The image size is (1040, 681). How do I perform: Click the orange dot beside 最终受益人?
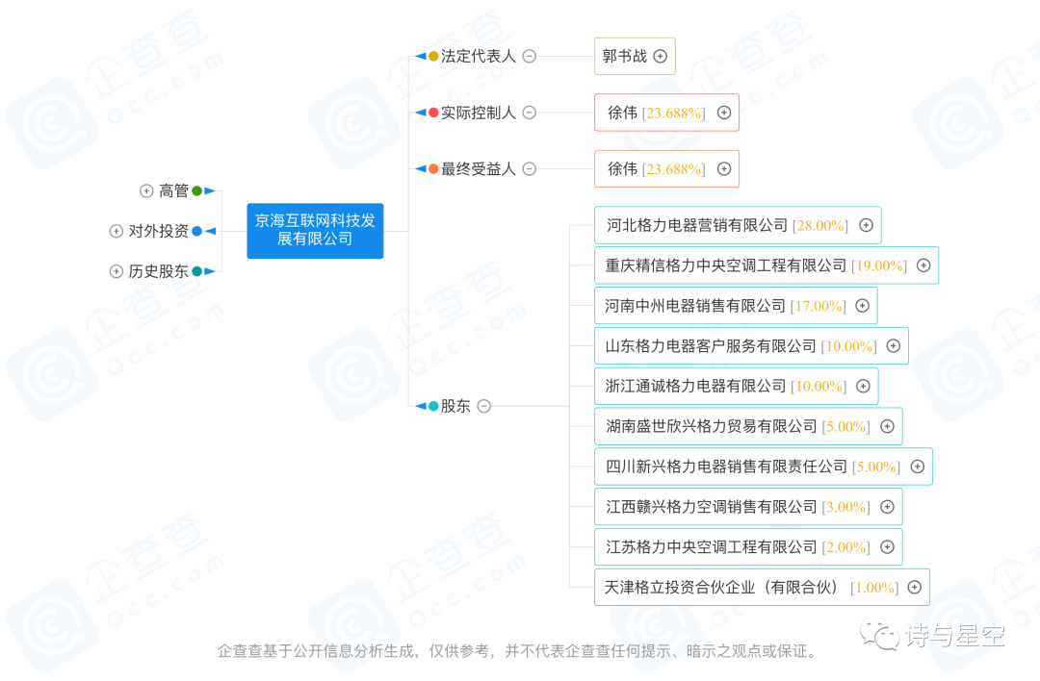433,169
